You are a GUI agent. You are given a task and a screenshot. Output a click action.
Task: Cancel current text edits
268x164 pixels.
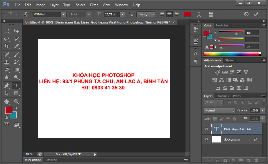point(246,14)
